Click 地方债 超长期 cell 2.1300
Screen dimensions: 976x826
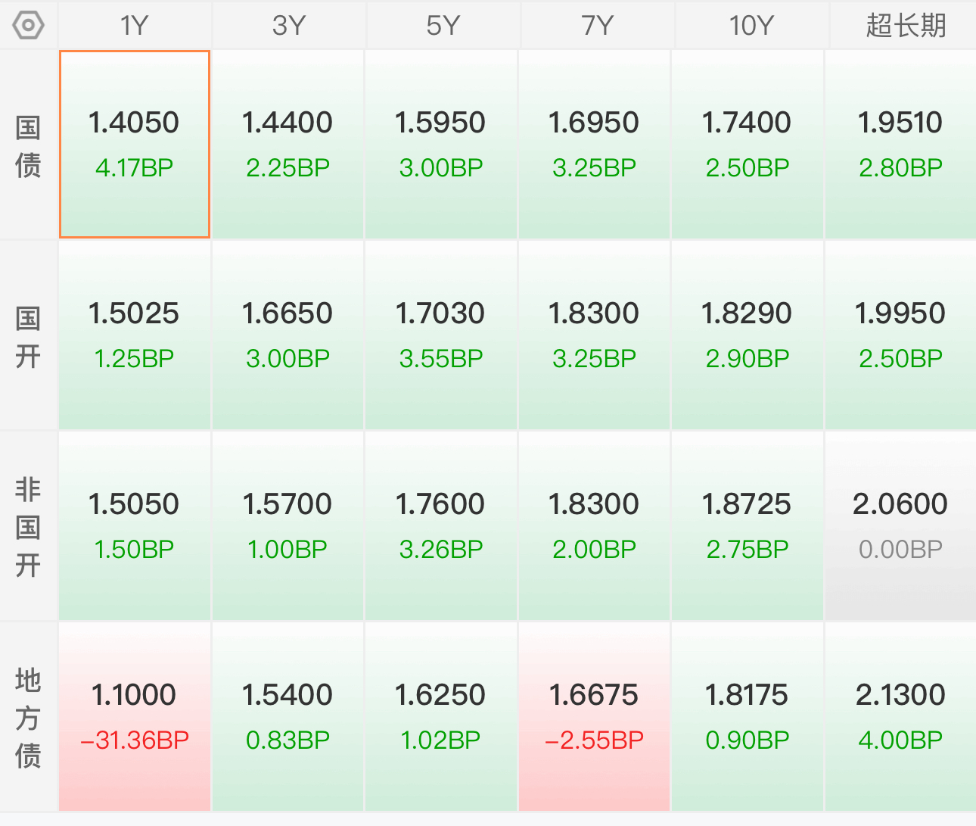[900, 717]
